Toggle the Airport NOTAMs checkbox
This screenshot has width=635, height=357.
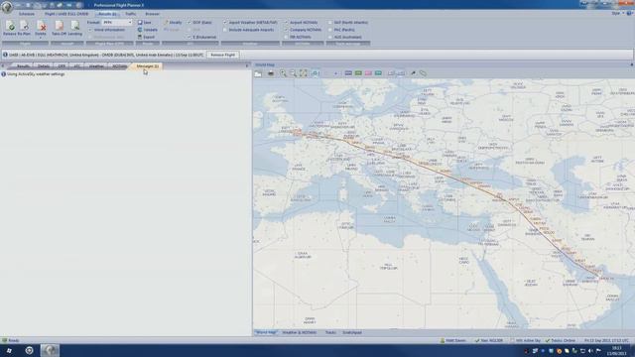tap(286, 23)
